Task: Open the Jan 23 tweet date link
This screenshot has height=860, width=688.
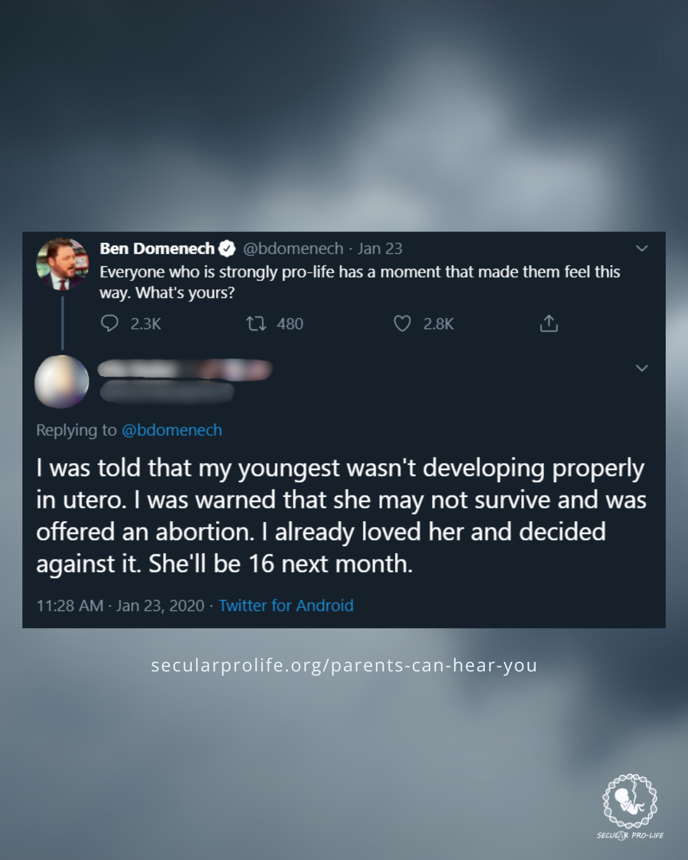Action: click(380, 248)
